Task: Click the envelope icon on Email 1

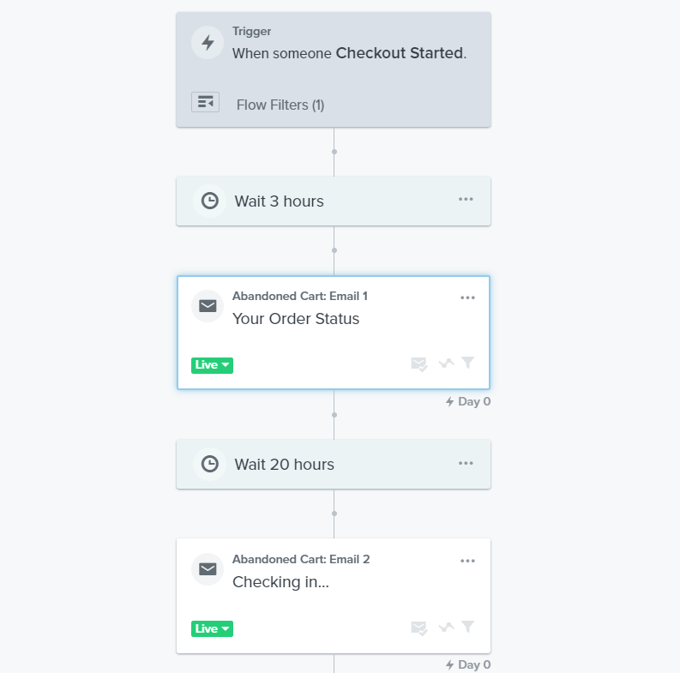Action: [x=208, y=306]
